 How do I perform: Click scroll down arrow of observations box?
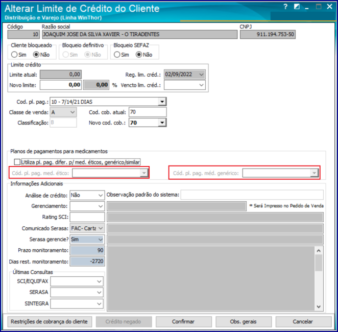pos(319,306)
